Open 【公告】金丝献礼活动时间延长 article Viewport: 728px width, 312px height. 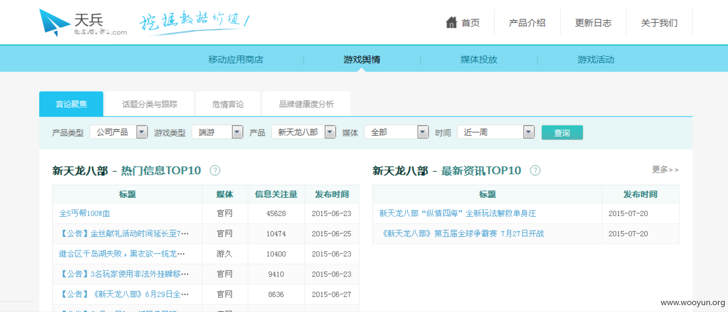coord(124,234)
